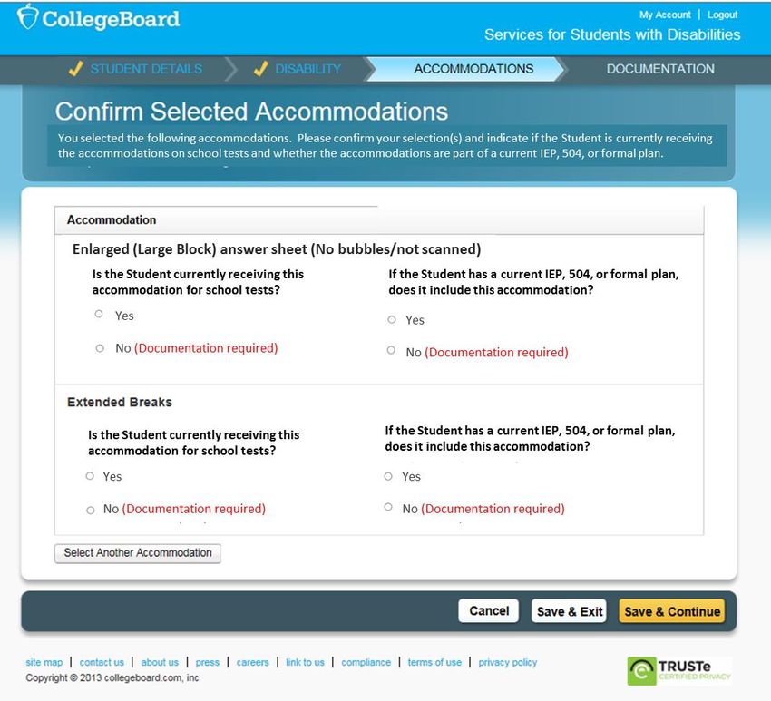771x701 pixels.
Task: Cancel the accommodation confirmation
Action: [489, 611]
